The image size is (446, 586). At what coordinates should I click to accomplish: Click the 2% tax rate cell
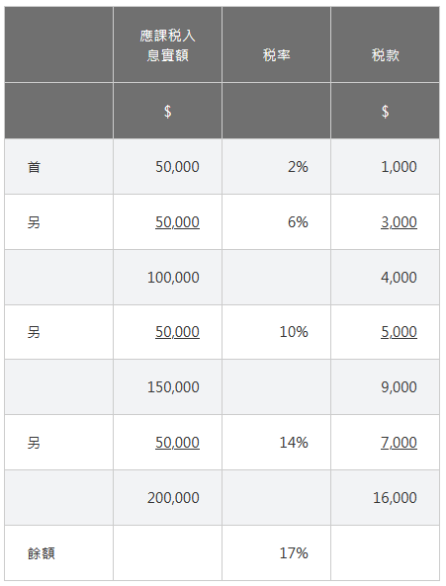(x=276, y=167)
